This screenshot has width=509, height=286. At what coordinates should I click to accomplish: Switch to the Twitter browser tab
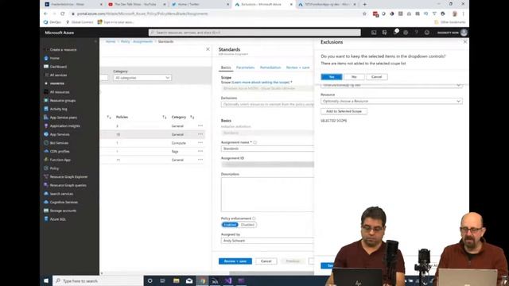coord(200,5)
